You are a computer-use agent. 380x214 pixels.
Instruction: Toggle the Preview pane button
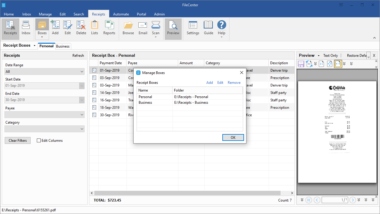pyautogui.click(x=173, y=29)
